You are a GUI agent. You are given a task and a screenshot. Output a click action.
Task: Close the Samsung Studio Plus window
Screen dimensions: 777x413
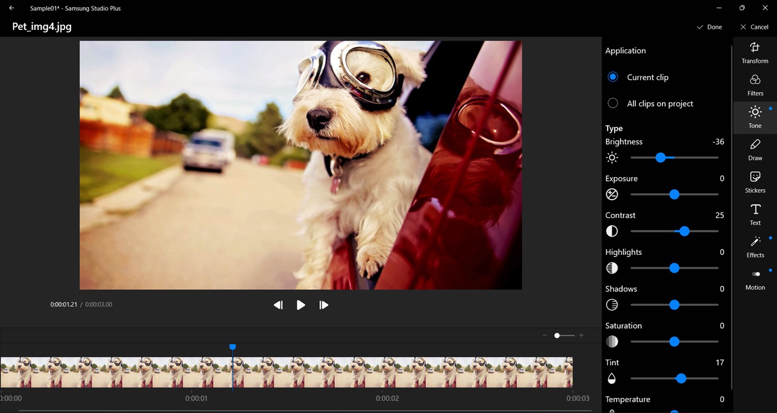coord(765,8)
